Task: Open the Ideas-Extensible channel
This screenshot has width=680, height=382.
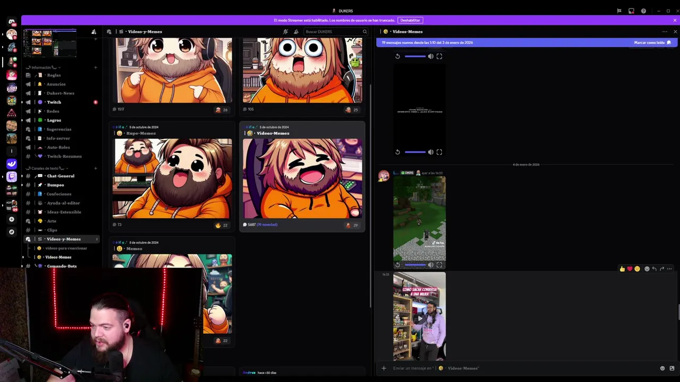Action: point(64,212)
